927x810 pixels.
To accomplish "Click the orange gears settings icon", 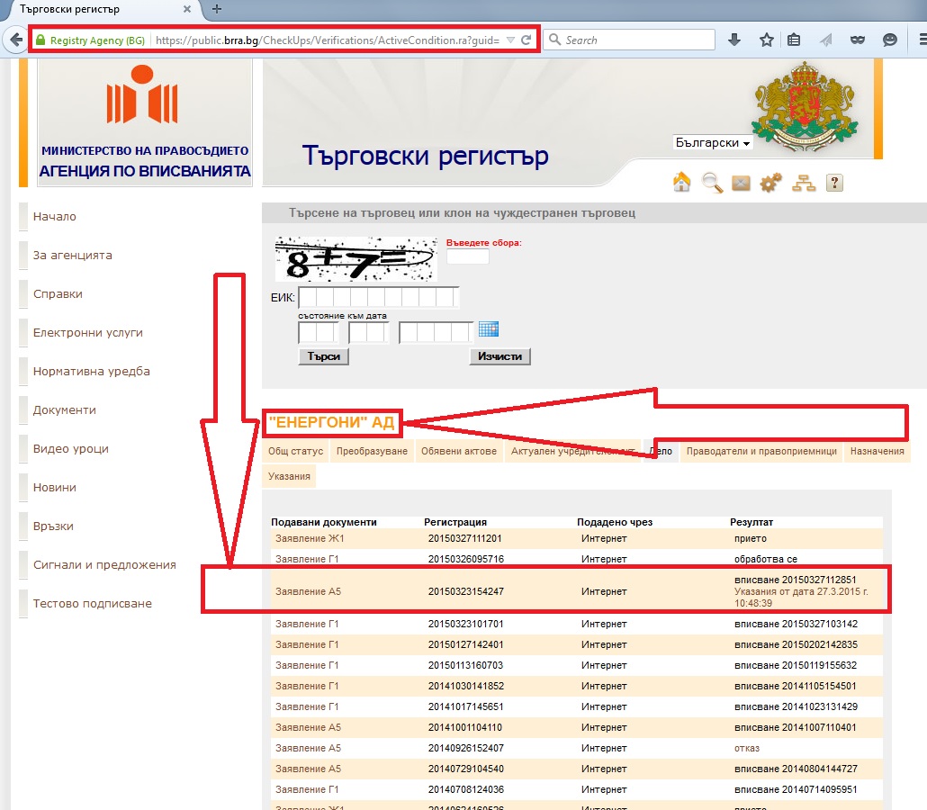I will pos(771,184).
